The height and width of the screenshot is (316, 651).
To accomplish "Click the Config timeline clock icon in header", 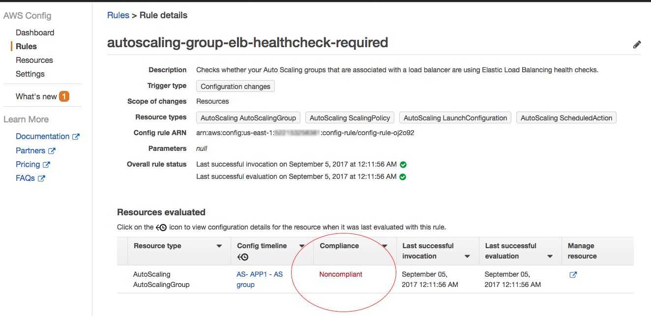I will [242, 257].
